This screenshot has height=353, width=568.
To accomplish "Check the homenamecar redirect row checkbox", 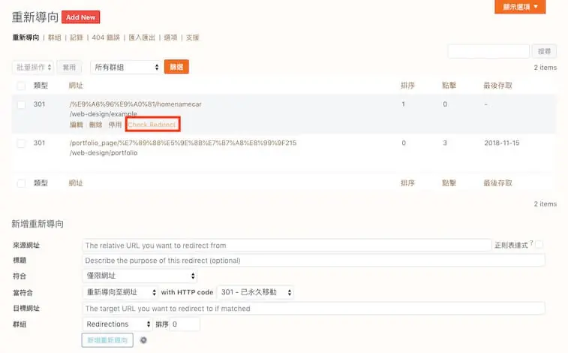I will [x=21, y=104].
